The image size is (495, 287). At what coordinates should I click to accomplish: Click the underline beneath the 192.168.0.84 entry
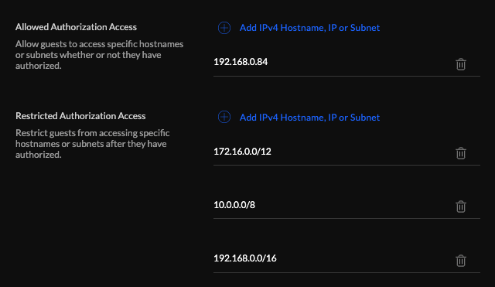tap(346, 76)
